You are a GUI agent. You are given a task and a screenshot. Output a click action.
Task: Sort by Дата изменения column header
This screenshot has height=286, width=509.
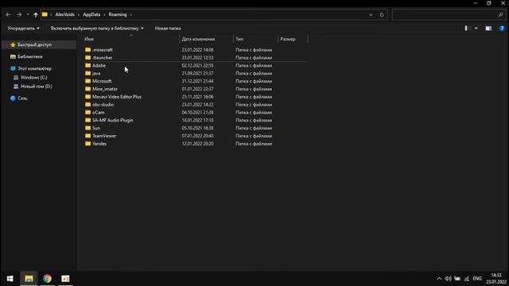[x=198, y=39]
